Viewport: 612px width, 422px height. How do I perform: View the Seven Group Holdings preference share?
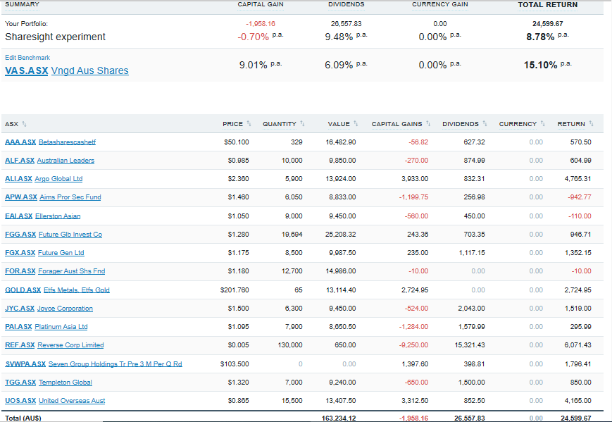click(x=115, y=364)
